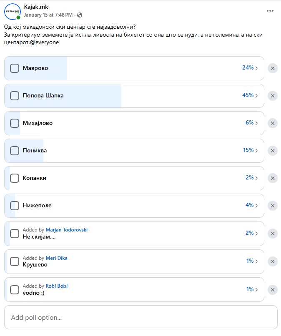Image resolution: width=281 pixels, height=336 pixels.
Task: Open the post options three-dot menu
Action: (270, 11)
